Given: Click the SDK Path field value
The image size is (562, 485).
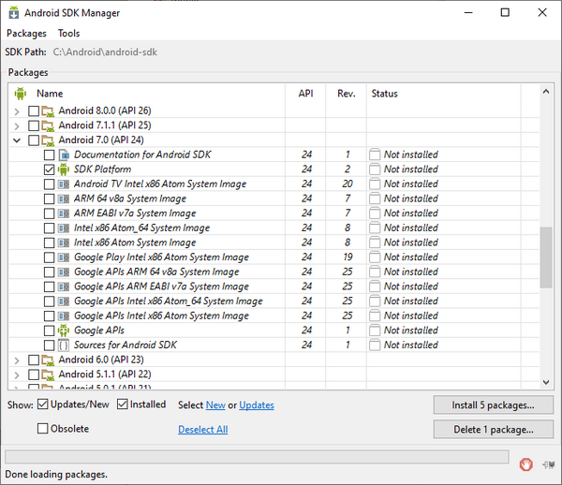Looking at the screenshot, I should pyautogui.click(x=105, y=51).
